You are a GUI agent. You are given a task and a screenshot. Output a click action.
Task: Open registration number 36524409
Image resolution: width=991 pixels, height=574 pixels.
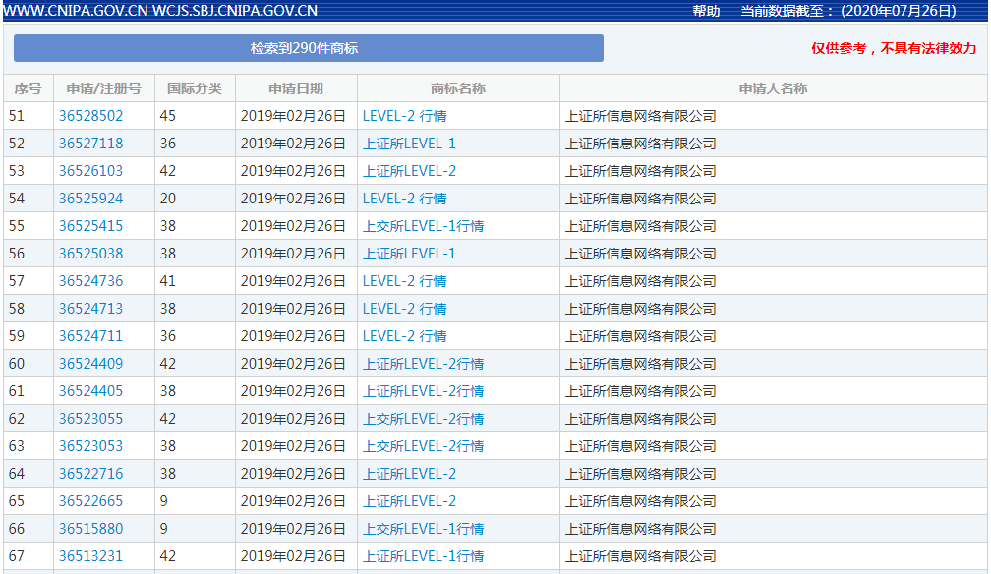[90, 364]
